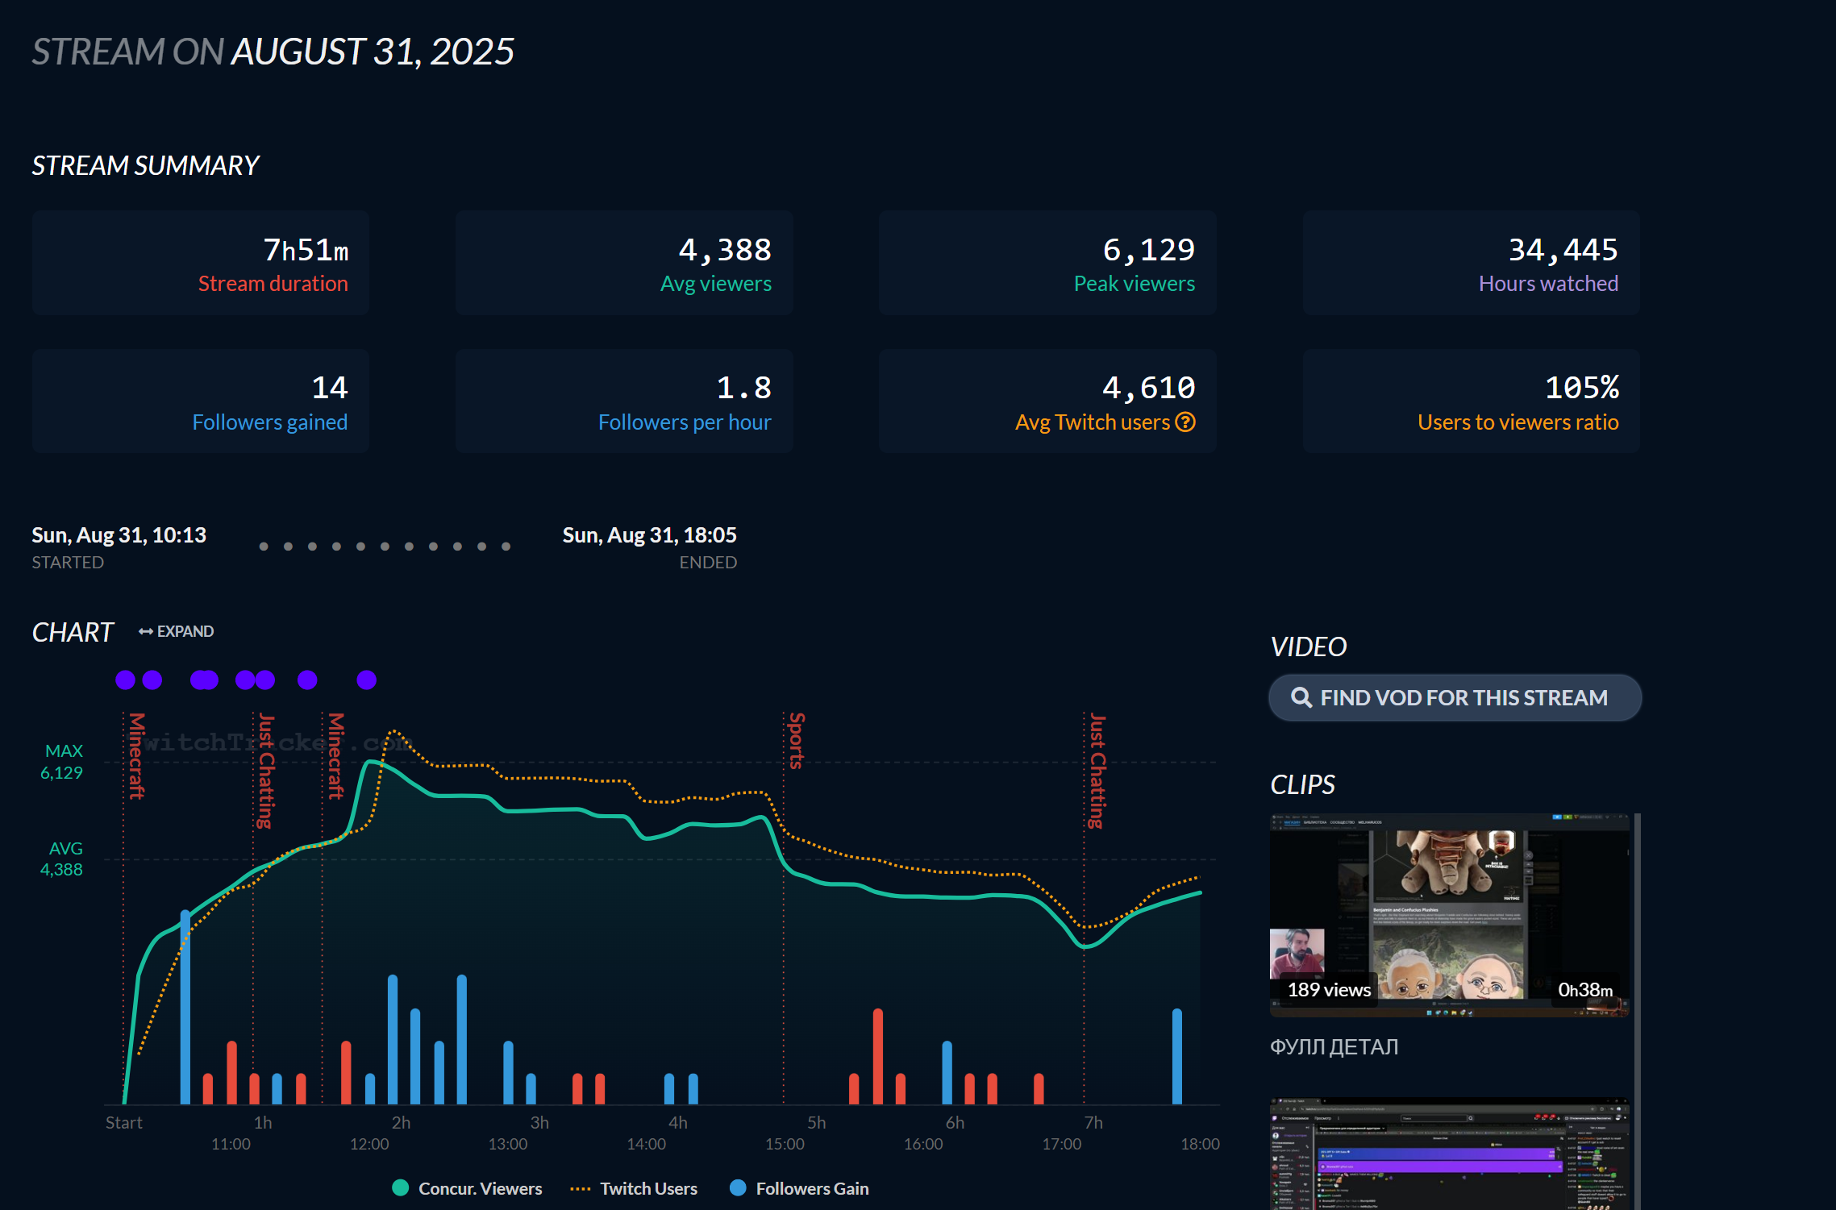Click the search icon in the Find VOD button
Image resolution: width=1836 pixels, height=1210 pixels.
pyautogui.click(x=1301, y=697)
